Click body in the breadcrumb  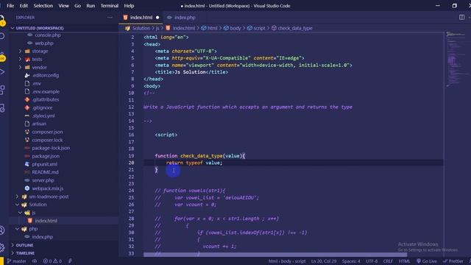235,28
